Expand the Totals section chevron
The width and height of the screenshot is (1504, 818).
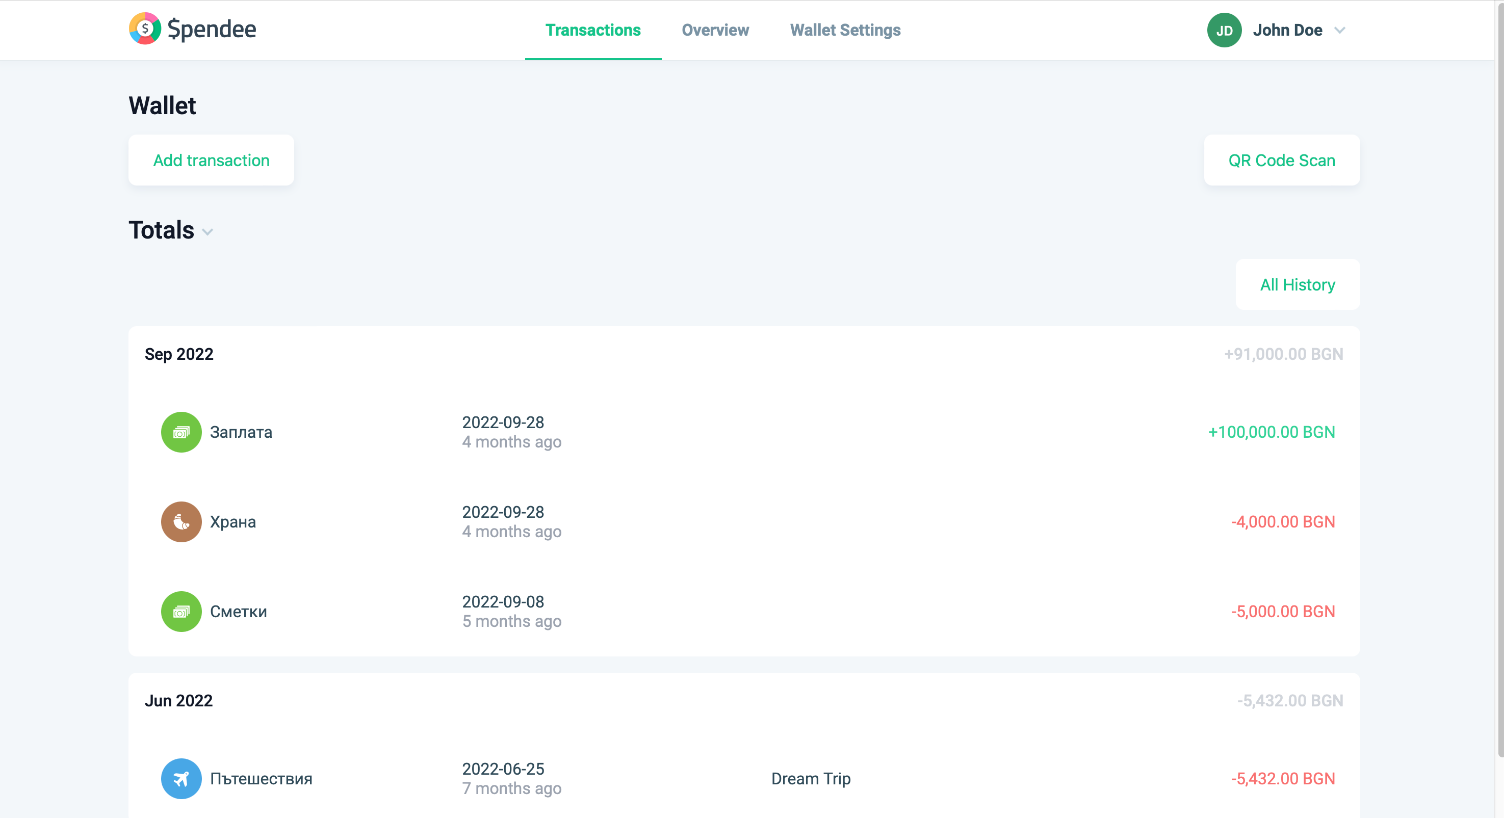pyautogui.click(x=208, y=232)
